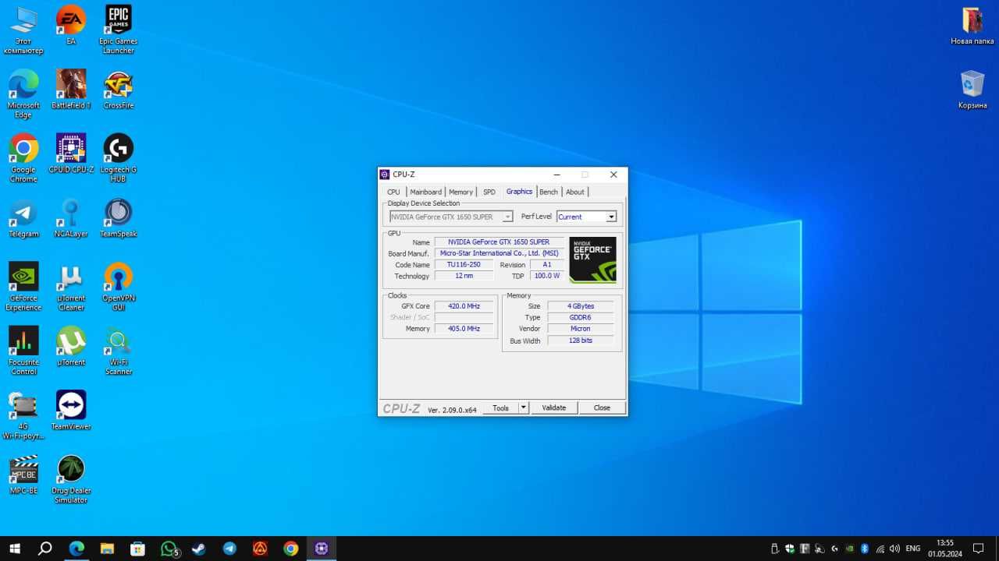Click the NVIDIA GeForce GTX logo image
Image resolution: width=999 pixels, height=561 pixels.
[592, 259]
